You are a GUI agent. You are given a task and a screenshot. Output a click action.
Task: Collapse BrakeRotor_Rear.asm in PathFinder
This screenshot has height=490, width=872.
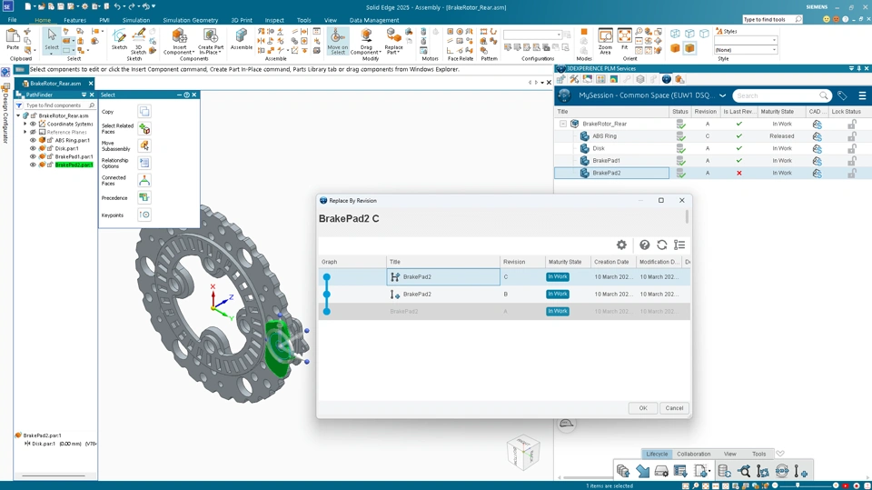[x=18, y=115]
